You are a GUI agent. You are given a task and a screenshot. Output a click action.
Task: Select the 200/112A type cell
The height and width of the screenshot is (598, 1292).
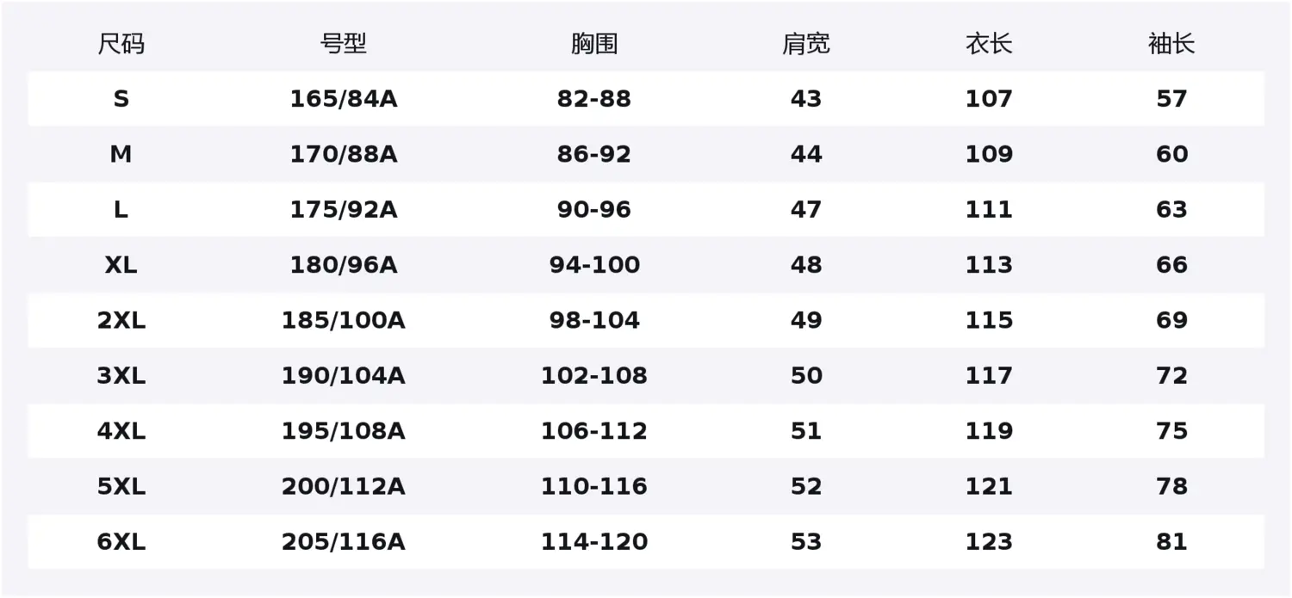tap(343, 487)
